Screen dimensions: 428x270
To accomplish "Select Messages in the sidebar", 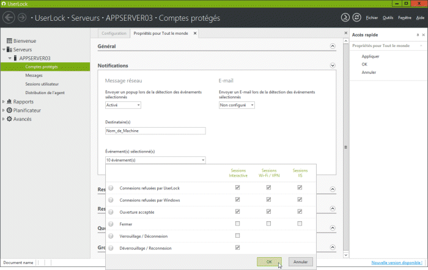I will point(34,75).
